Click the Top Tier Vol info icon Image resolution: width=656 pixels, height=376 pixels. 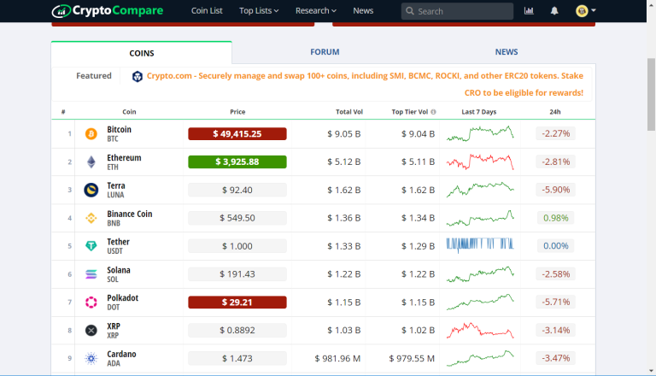(433, 112)
